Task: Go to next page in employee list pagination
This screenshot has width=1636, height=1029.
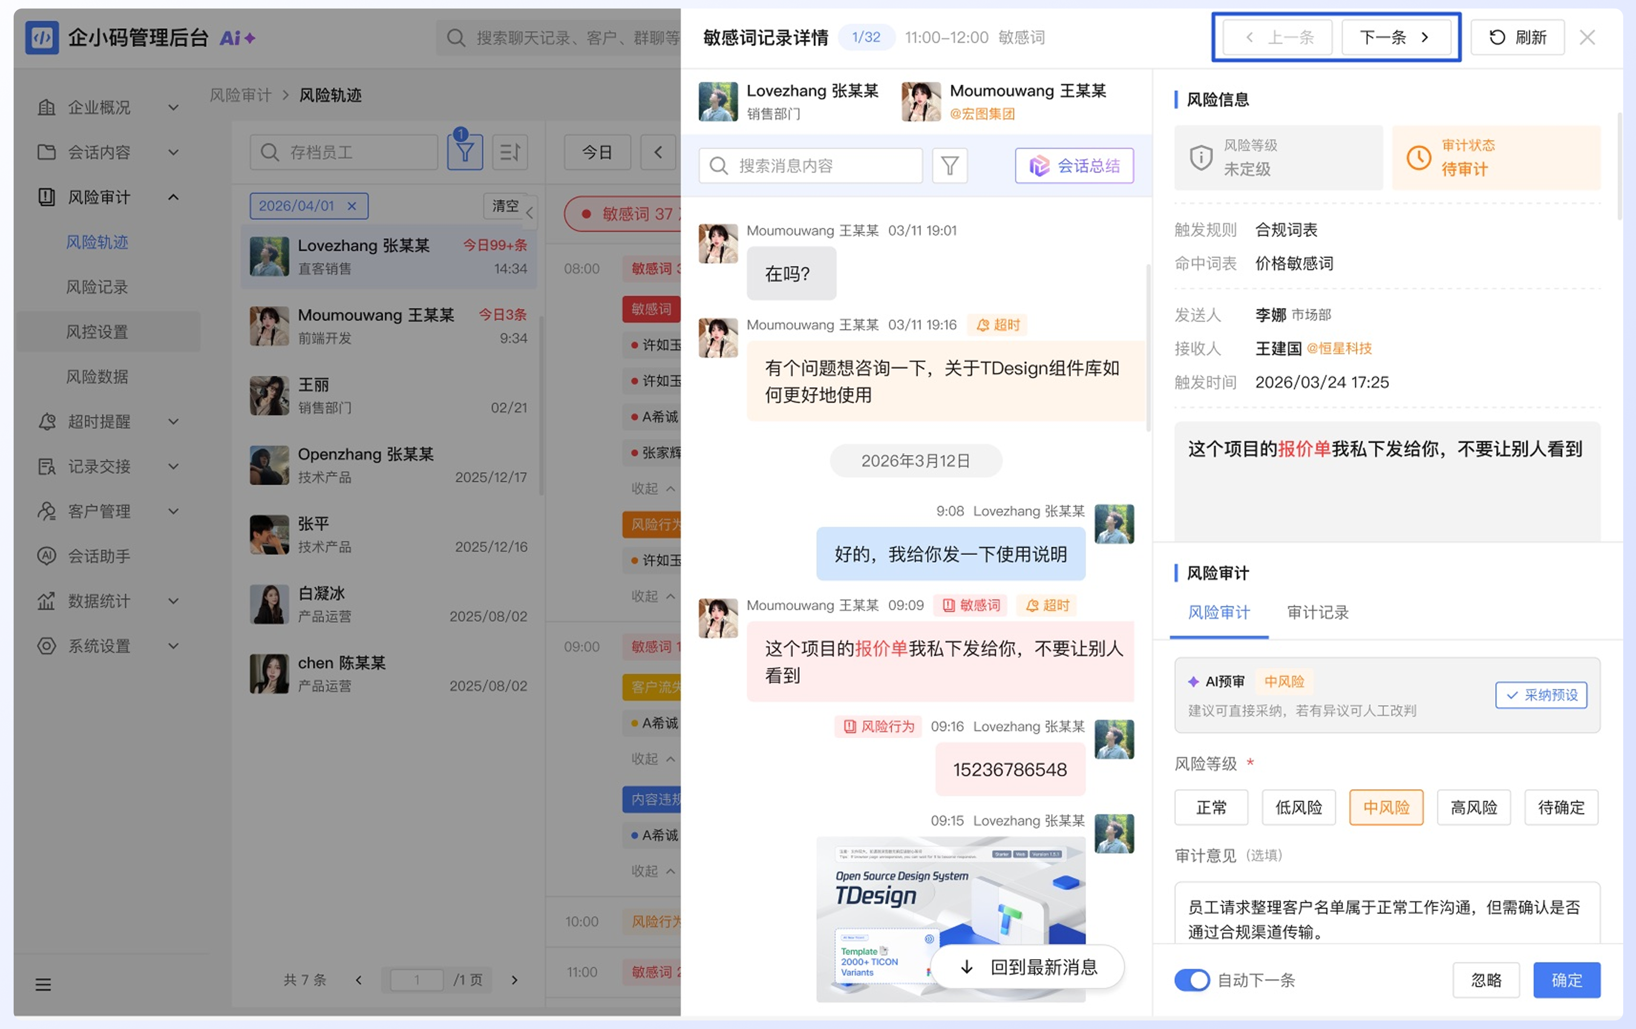Action: click(x=514, y=980)
